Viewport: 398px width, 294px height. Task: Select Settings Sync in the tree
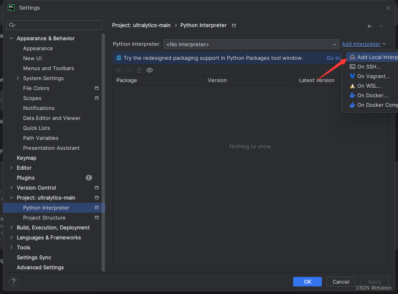[34, 257]
